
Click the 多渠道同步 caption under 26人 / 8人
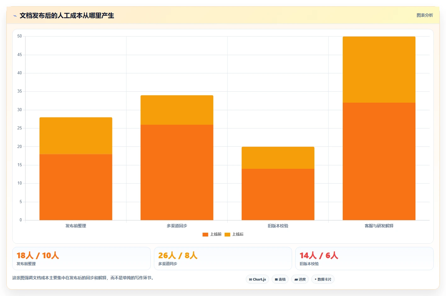coord(168,264)
